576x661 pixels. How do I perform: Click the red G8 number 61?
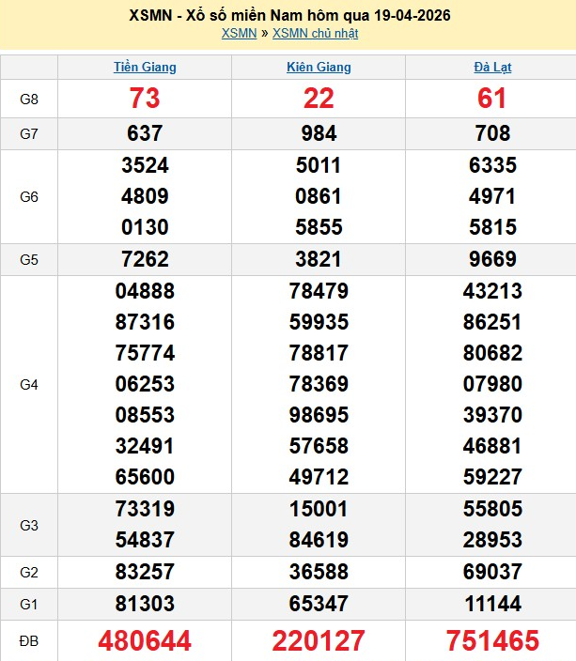492,99
